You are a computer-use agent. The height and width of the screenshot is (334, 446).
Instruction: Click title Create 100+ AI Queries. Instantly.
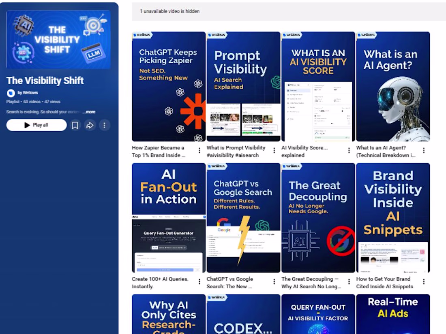160,283
